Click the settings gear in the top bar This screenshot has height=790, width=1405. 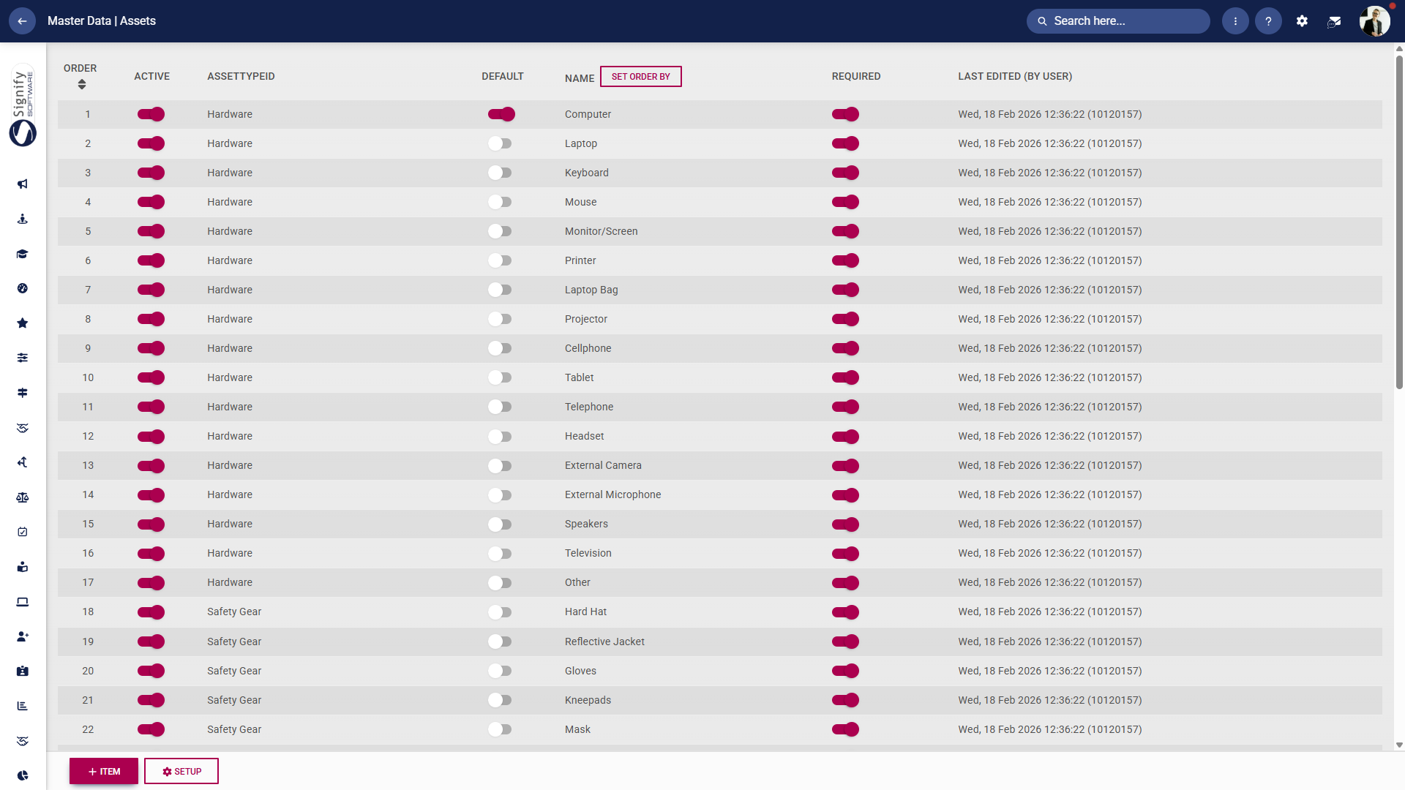click(x=1303, y=20)
